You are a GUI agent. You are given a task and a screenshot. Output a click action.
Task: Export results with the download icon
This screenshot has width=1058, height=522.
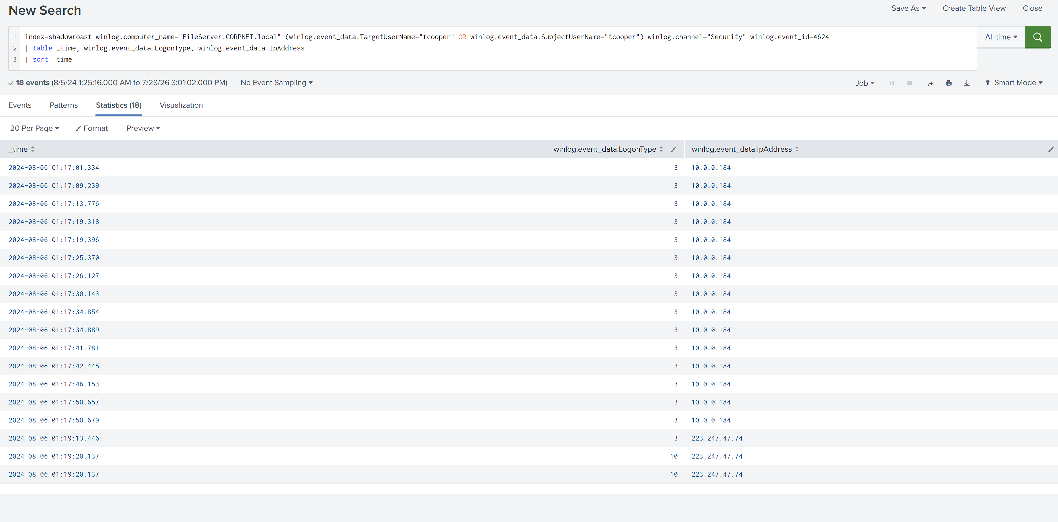[x=967, y=83]
